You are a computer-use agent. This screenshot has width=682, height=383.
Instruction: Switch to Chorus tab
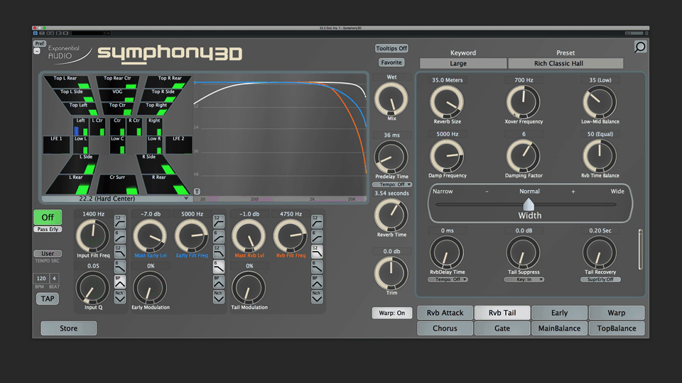[x=445, y=328]
